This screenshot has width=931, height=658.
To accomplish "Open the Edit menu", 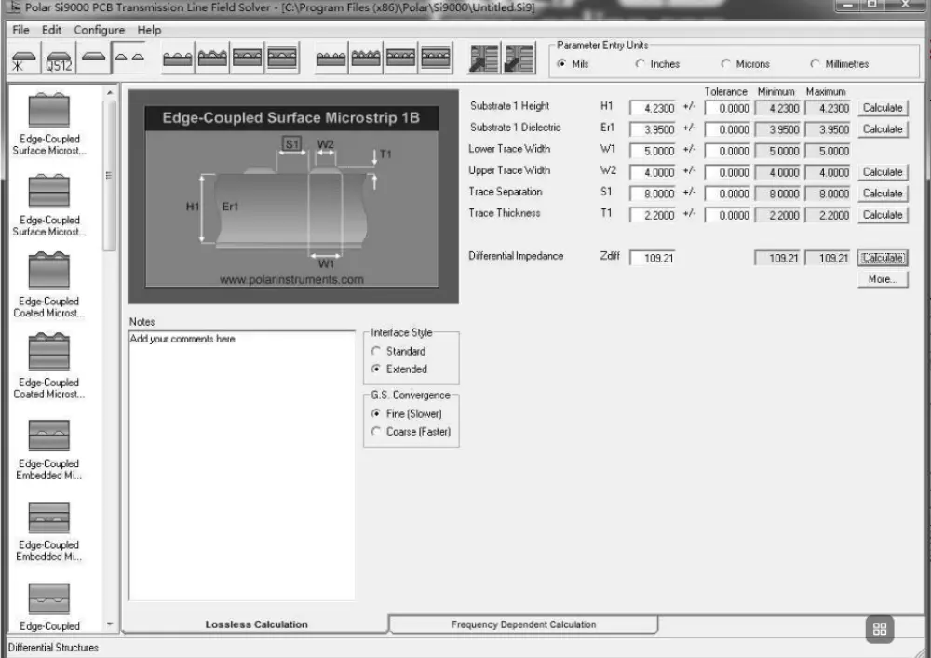I will pyautogui.click(x=51, y=30).
